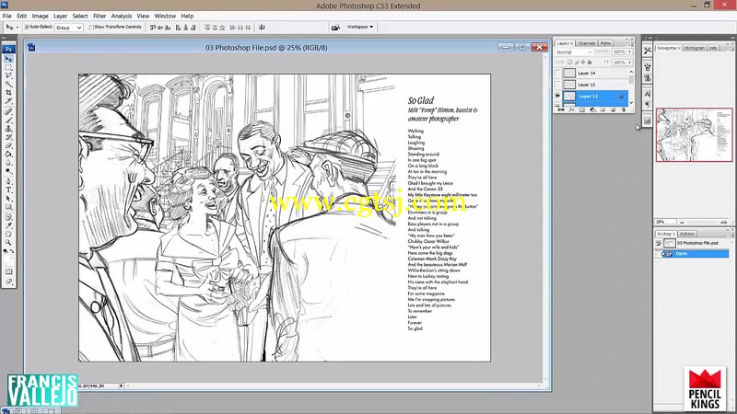Select the Hand tool

click(8, 234)
